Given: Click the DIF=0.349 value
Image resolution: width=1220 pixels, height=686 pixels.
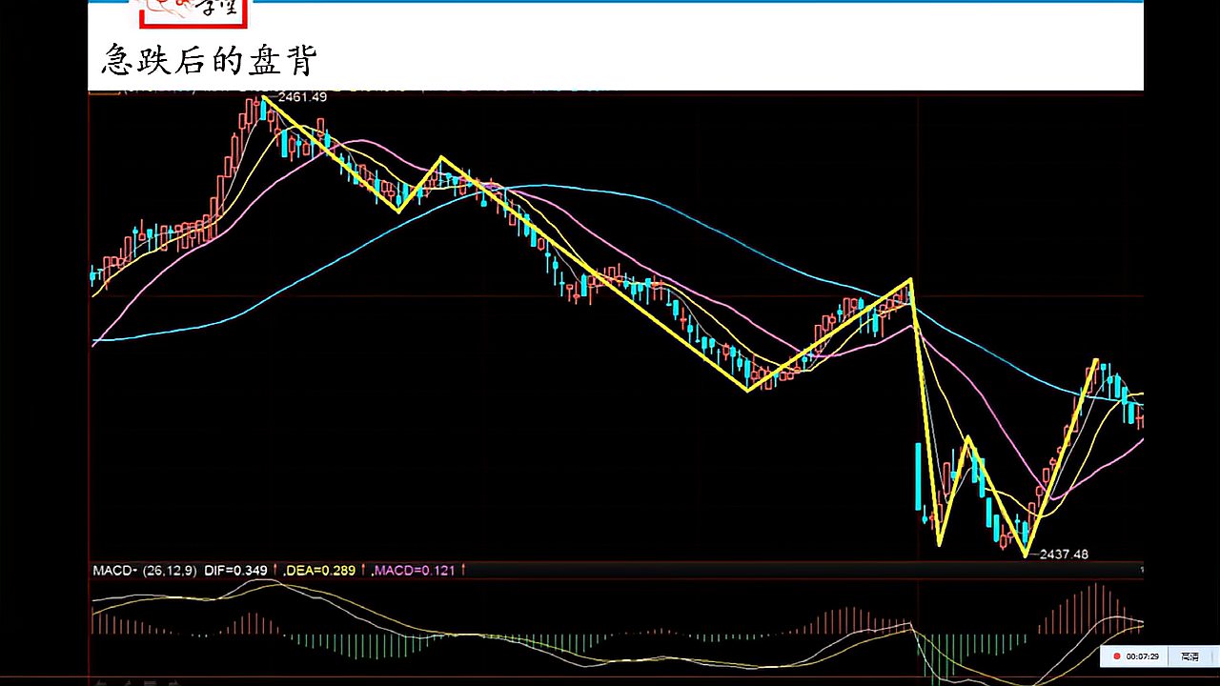Looking at the screenshot, I should (234, 571).
